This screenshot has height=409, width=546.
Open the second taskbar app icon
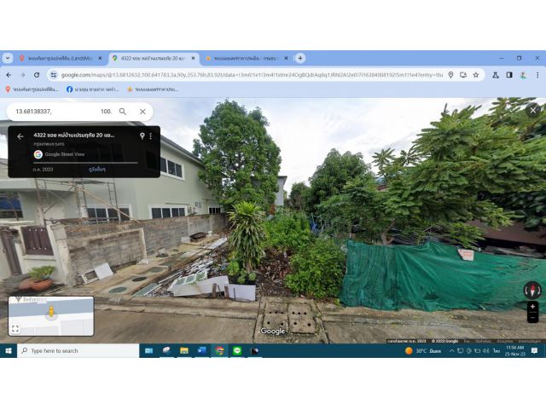coord(166,351)
